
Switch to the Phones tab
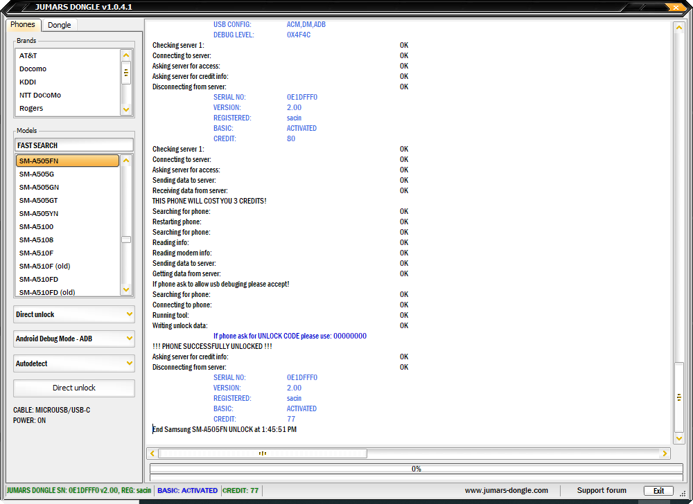pos(23,25)
